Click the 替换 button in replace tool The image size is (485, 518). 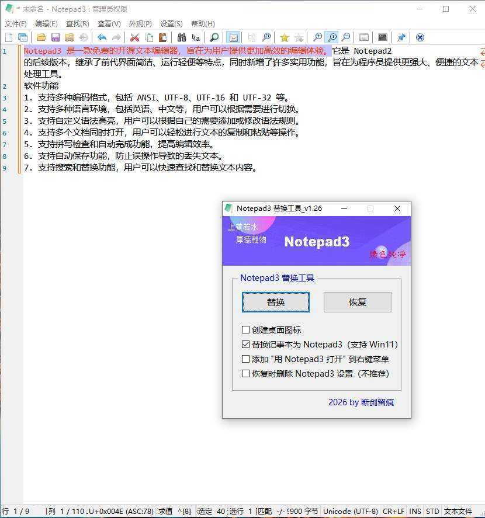pos(275,302)
